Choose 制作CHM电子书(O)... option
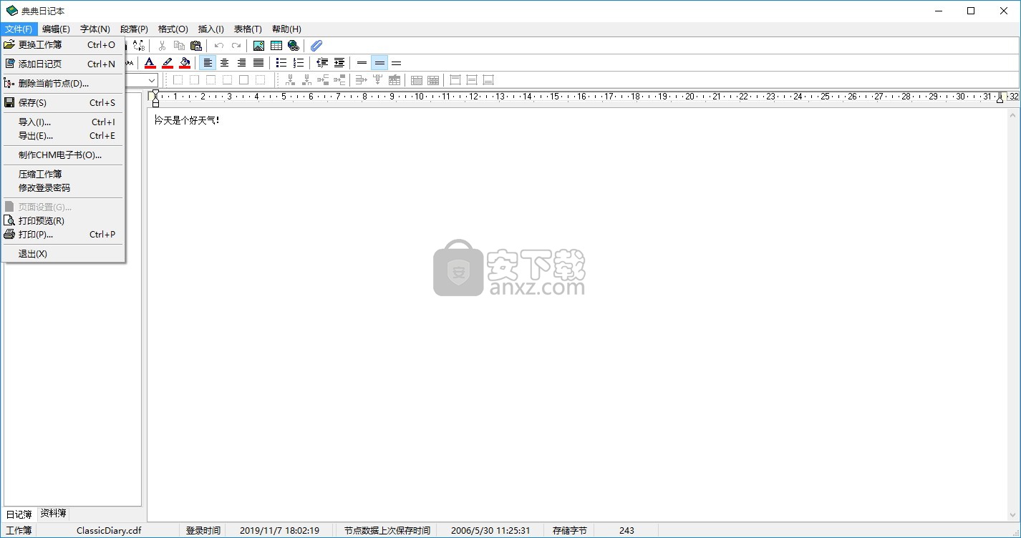1021x538 pixels. click(x=63, y=155)
